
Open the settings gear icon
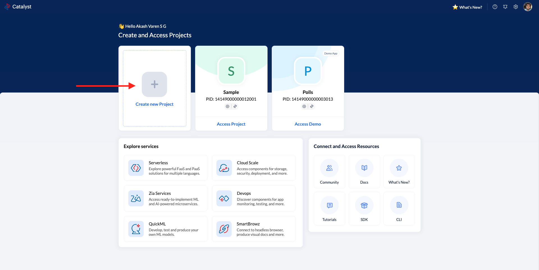click(x=516, y=7)
